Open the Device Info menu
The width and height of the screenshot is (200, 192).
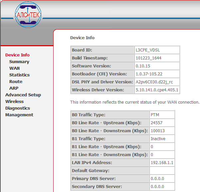18,55
